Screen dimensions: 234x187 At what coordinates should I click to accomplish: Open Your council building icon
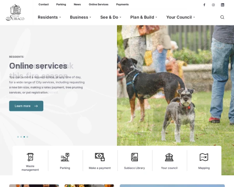click(x=169, y=157)
